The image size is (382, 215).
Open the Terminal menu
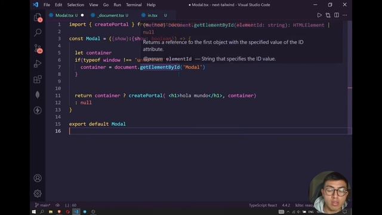pyautogui.click(x=134, y=5)
